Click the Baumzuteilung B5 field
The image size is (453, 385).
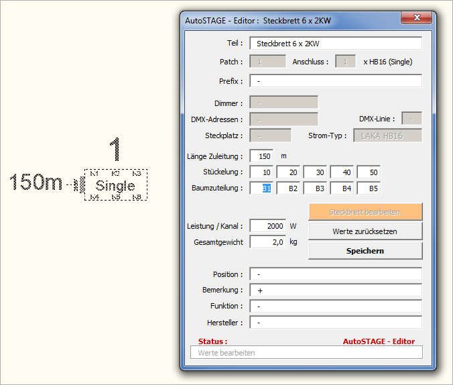(x=369, y=188)
